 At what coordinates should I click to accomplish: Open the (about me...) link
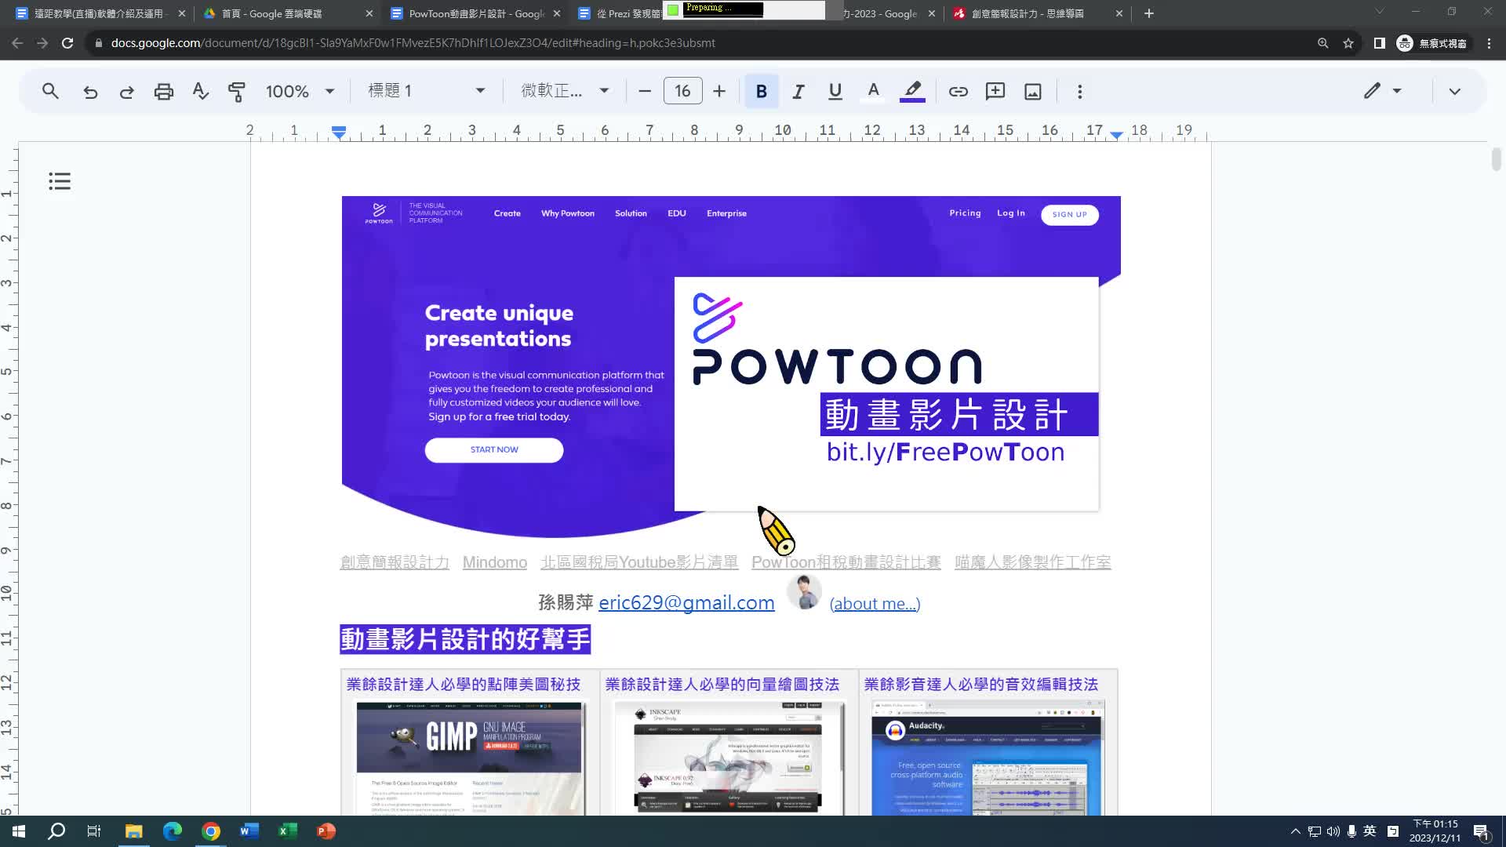click(x=875, y=604)
